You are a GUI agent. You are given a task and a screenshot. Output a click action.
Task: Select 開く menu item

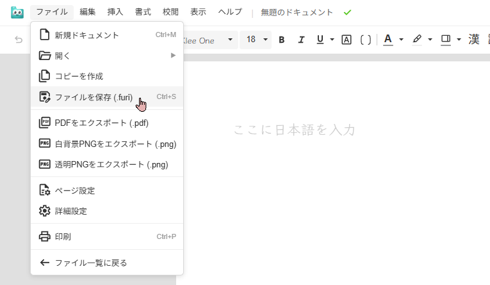click(107, 56)
